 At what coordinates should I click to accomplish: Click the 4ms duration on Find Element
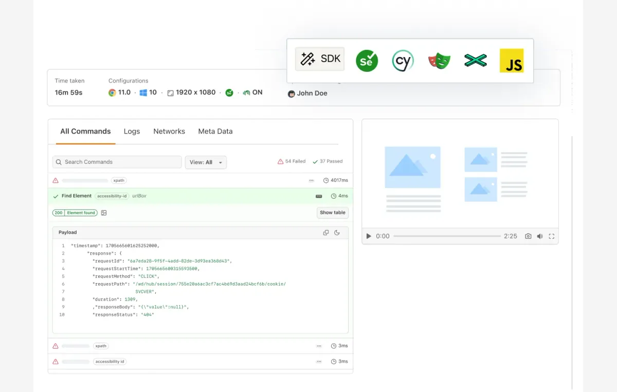coord(343,196)
